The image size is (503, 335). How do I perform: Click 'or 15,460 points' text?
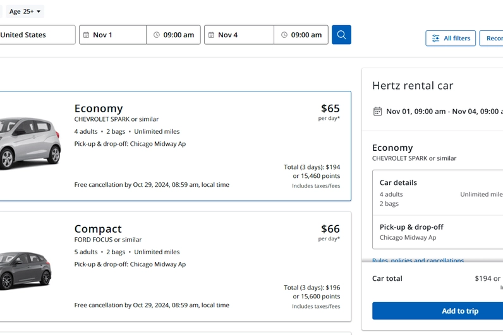pyautogui.click(x=317, y=176)
